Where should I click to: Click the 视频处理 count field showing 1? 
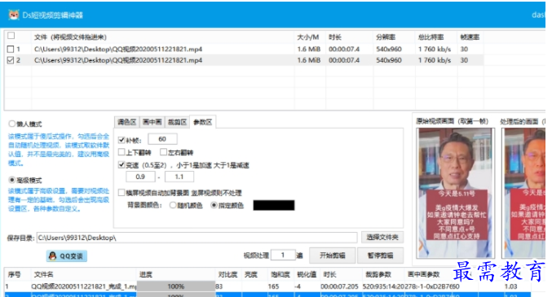point(283,256)
